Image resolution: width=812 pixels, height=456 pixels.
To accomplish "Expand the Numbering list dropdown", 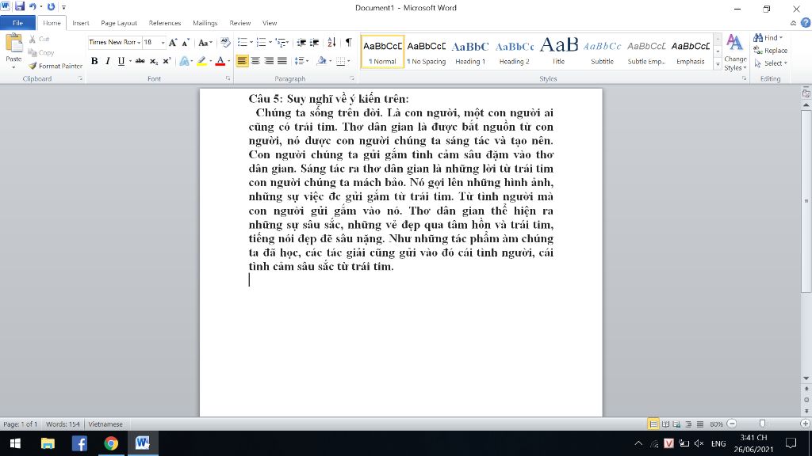I will [270, 43].
